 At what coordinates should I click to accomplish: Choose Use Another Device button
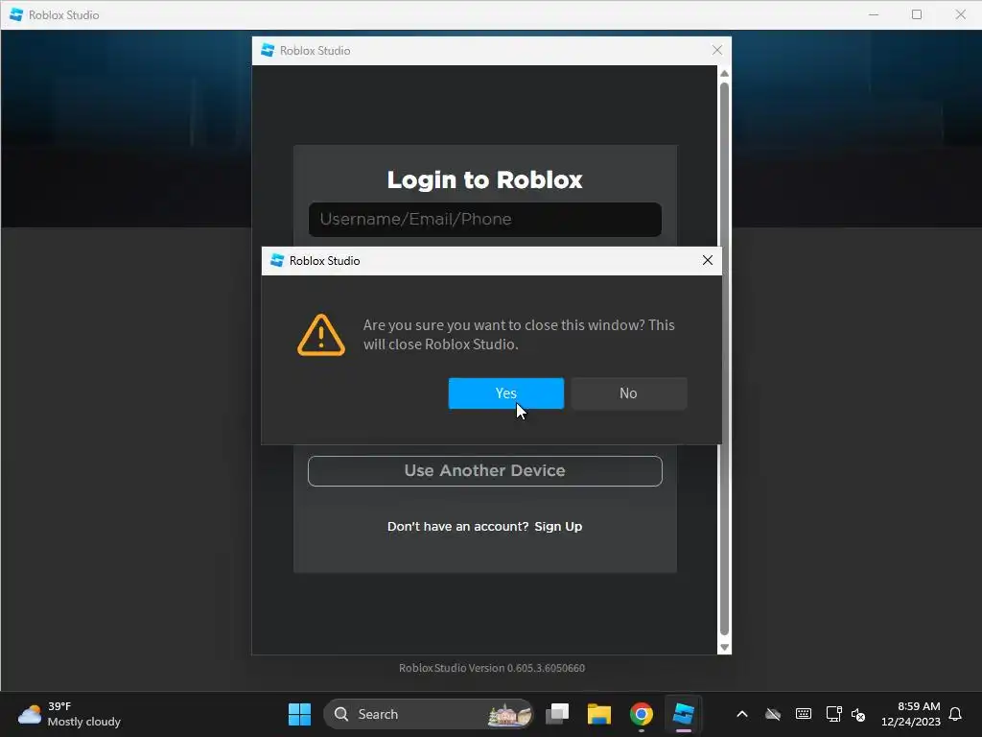(484, 470)
